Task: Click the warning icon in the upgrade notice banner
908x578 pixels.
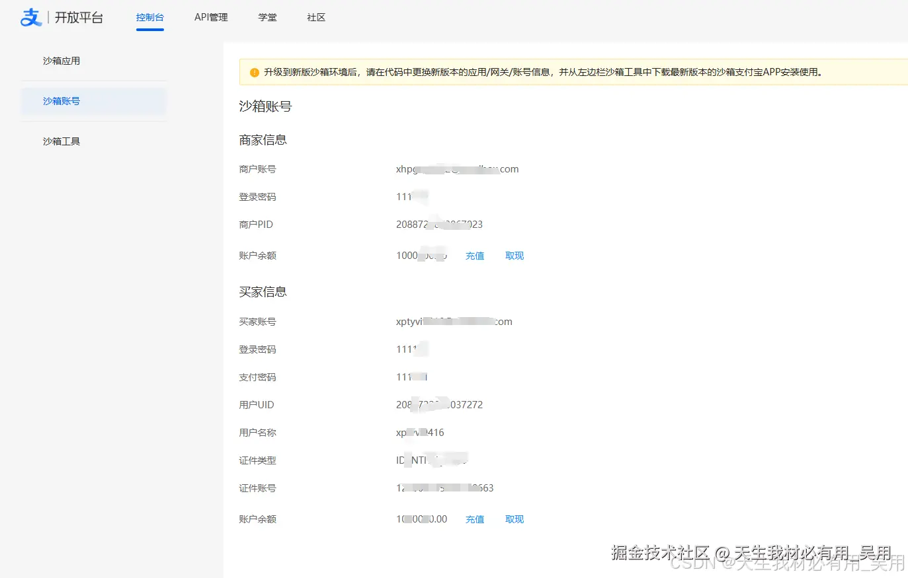Action: (x=255, y=72)
